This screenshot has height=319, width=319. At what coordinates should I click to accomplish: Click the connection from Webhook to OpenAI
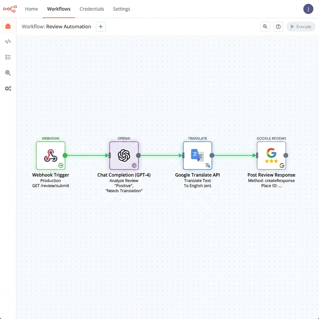coord(87,155)
